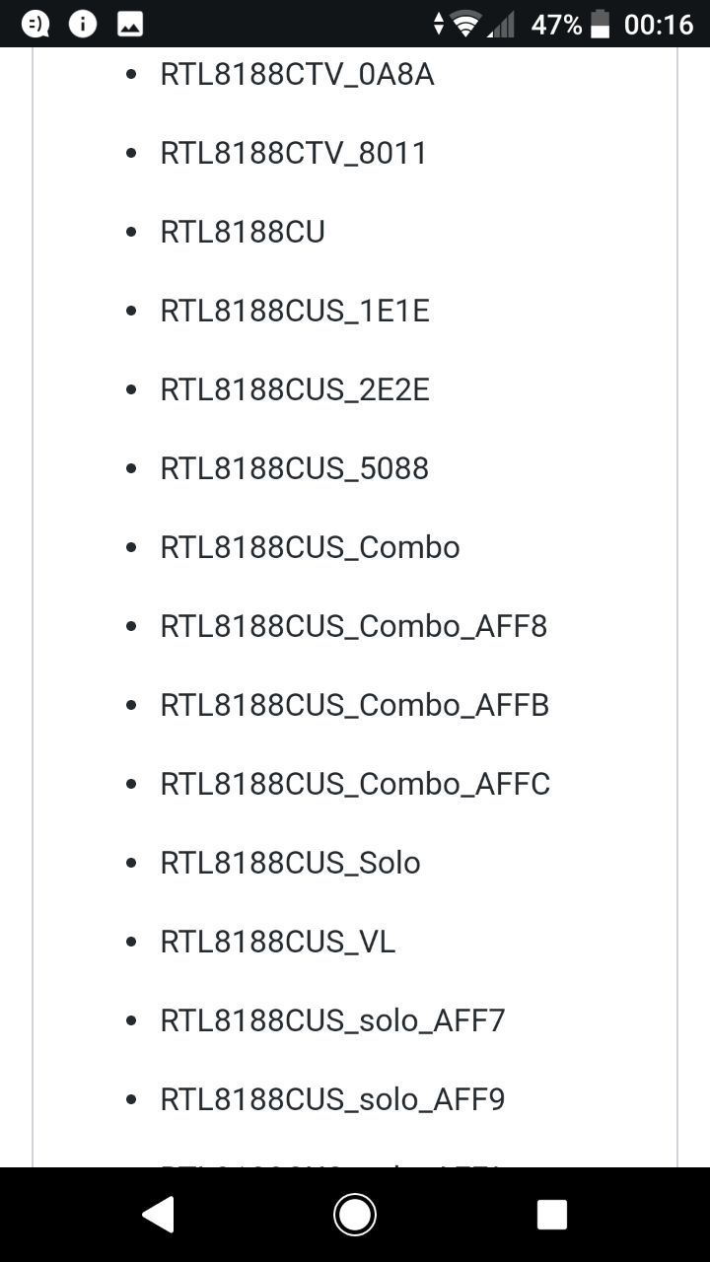Tap the chat smiley notification icon
This screenshot has height=1262, width=710.
click(x=35, y=25)
